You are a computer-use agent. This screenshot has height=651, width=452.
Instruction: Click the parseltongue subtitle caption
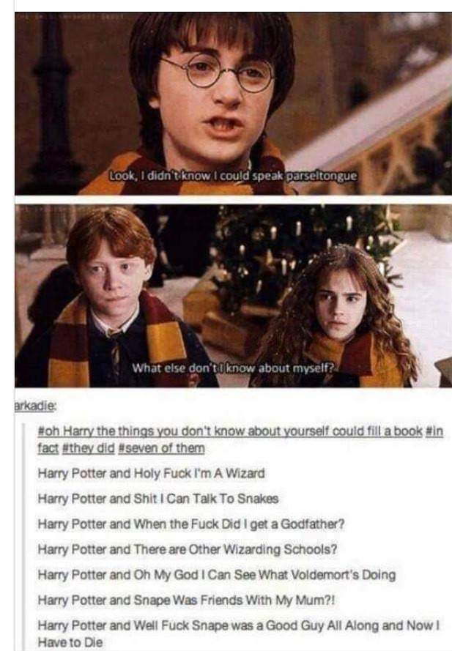233,176
